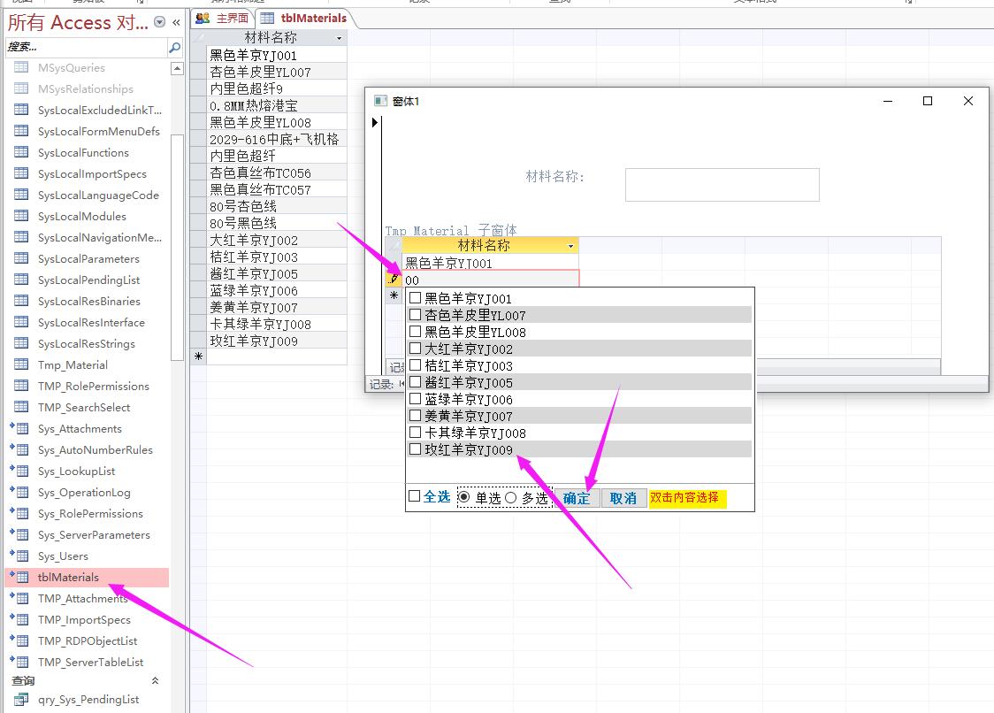This screenshot has height=713, width=994.
Task: Click the 80号黑色线 cell in tblMaterials
Action: point(277,223)
